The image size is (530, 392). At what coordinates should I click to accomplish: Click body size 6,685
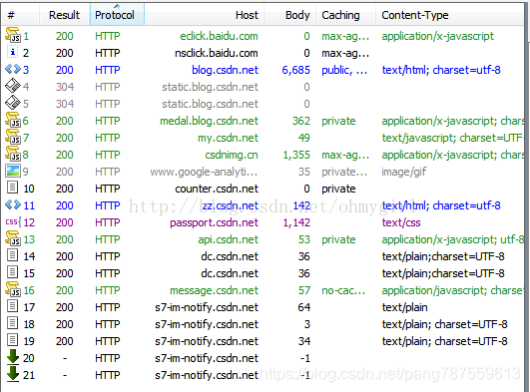(x=295, y=70)
